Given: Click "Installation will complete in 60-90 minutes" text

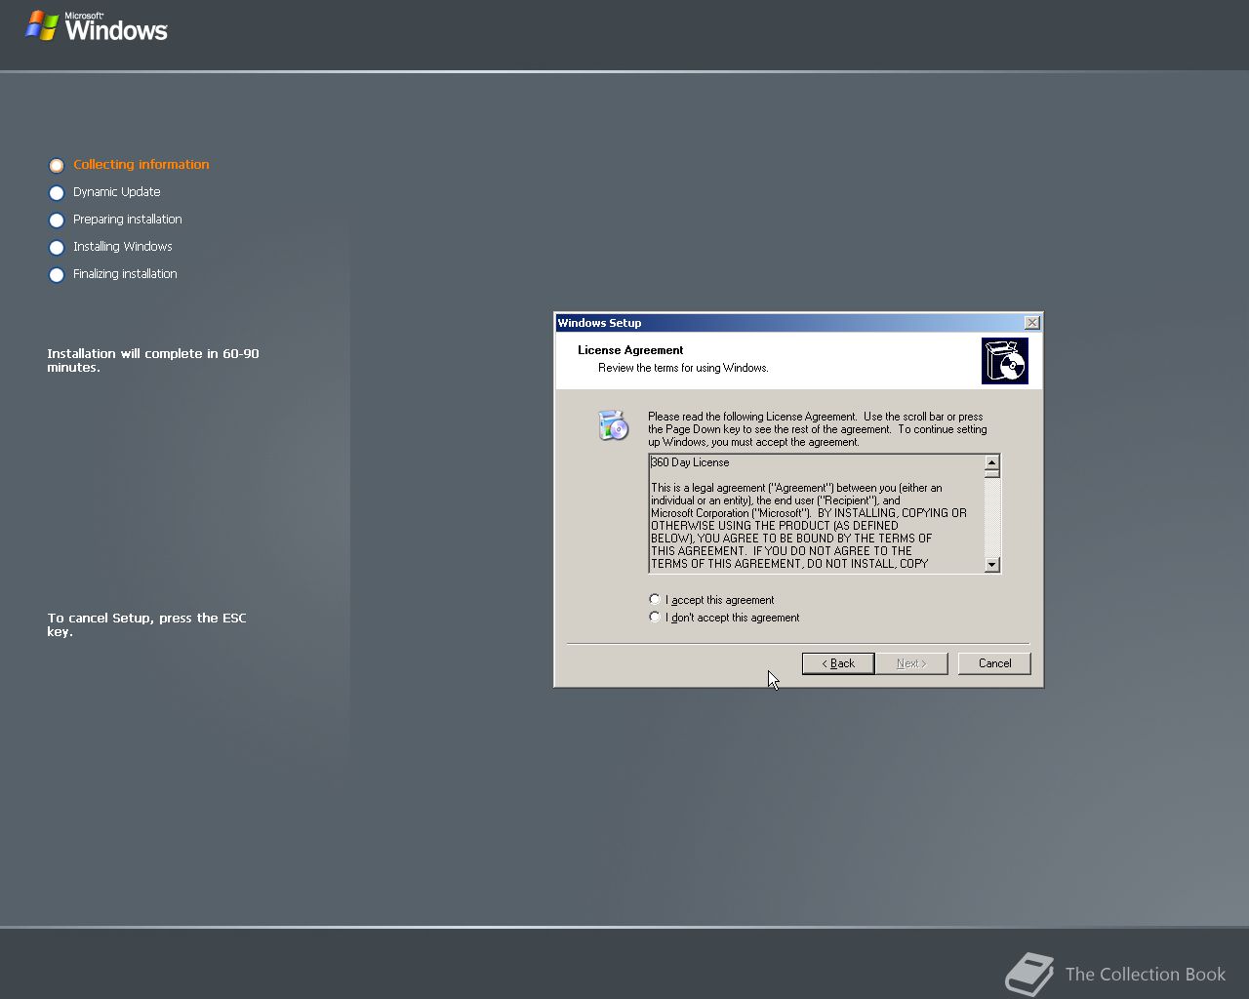Looking at the screenshot, I should coord(153,360).
